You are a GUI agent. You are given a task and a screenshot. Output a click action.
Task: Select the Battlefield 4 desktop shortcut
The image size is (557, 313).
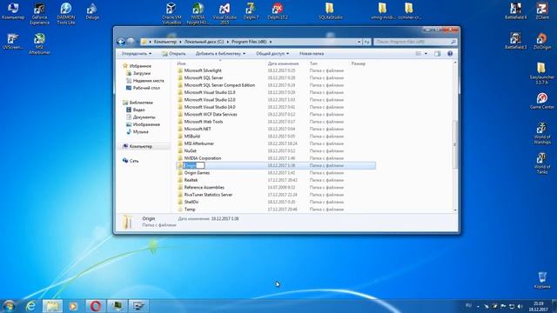pos(515,11)
